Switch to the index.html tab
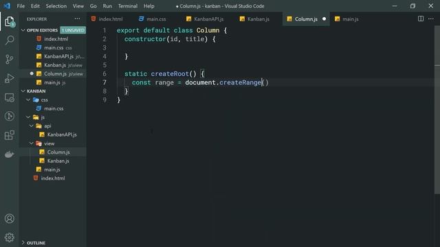 pos(107,19)
